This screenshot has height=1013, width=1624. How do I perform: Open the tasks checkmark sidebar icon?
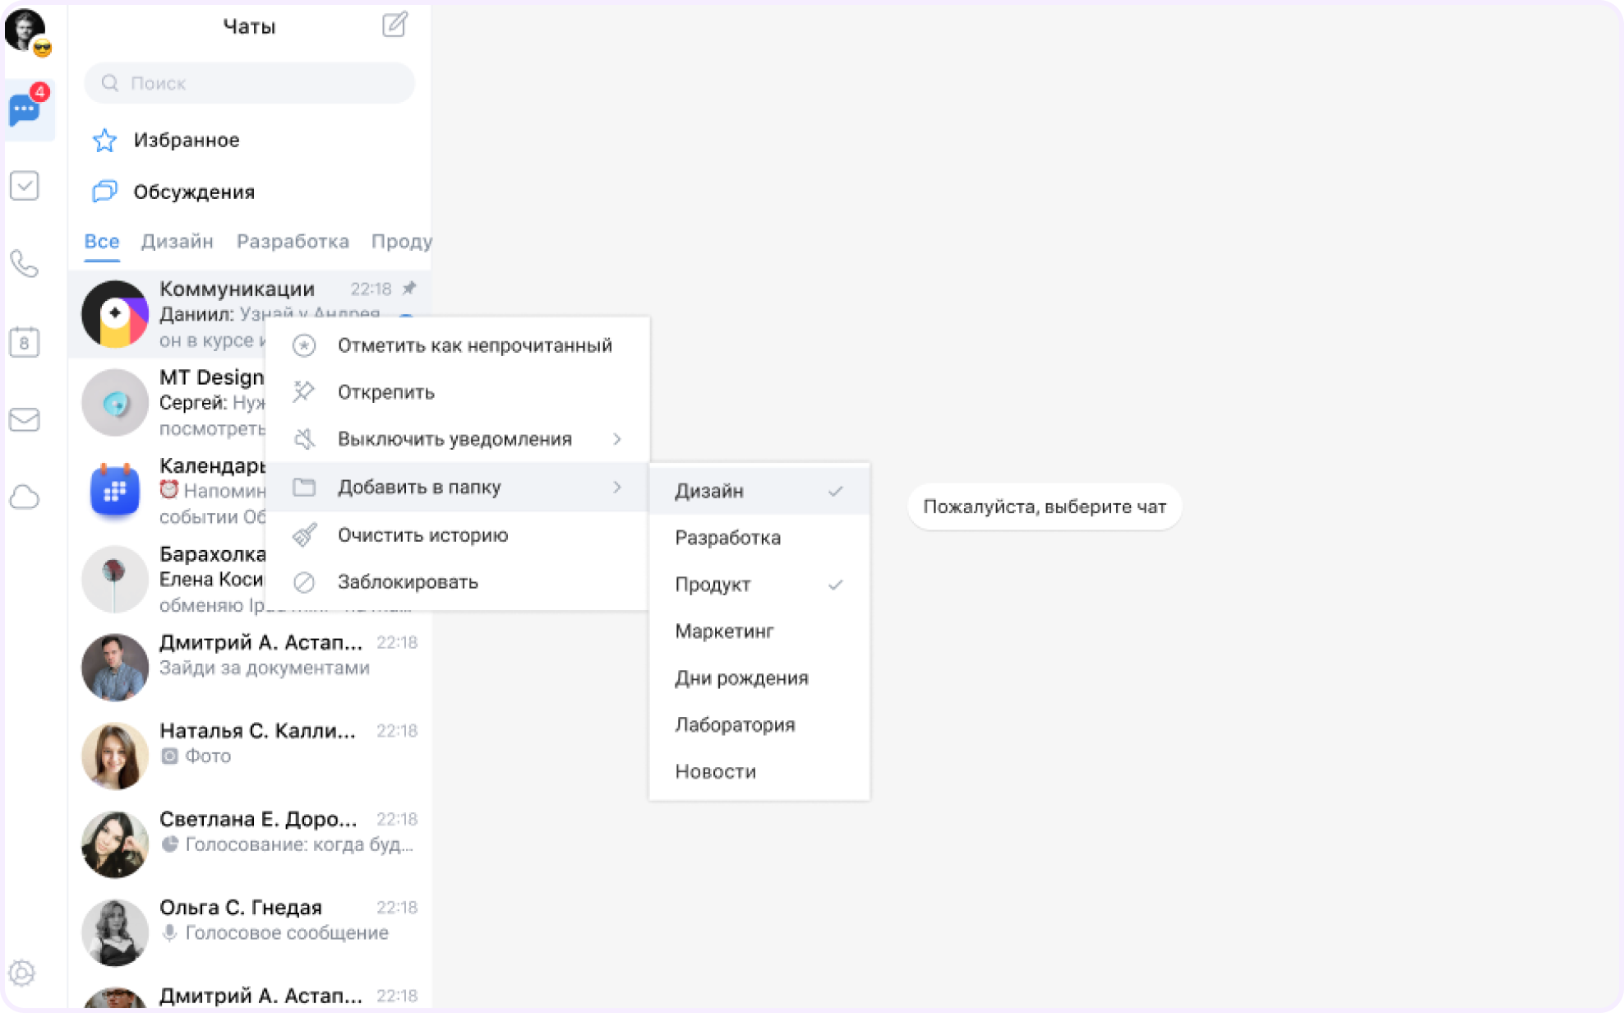click(25, 186)
